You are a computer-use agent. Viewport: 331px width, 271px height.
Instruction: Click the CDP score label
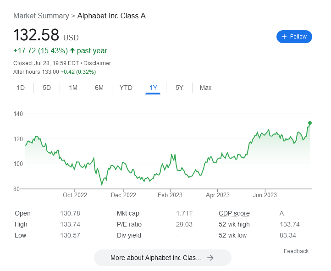coord(234,213)
